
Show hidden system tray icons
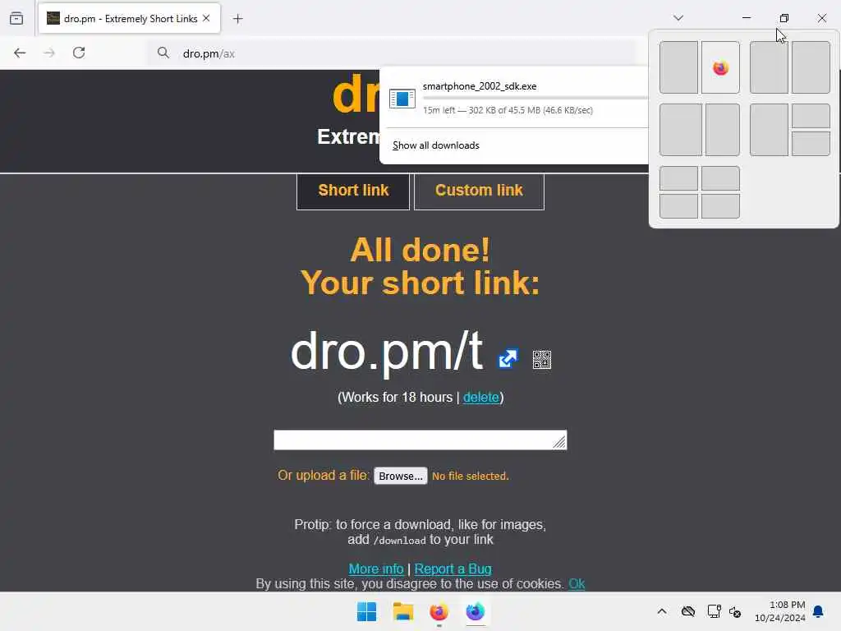coord(662,611)
